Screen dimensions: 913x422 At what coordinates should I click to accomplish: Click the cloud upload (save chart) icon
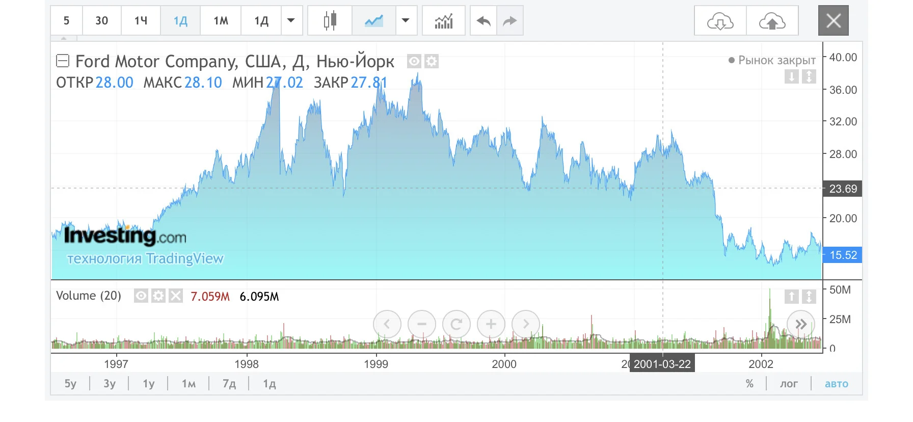pos(772,21)
